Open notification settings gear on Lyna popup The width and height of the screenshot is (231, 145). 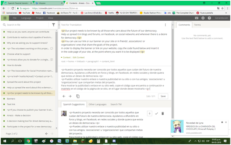(222, 122)
